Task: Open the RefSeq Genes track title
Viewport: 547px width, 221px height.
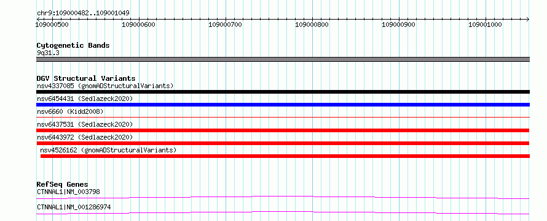Action: (63, 184)
